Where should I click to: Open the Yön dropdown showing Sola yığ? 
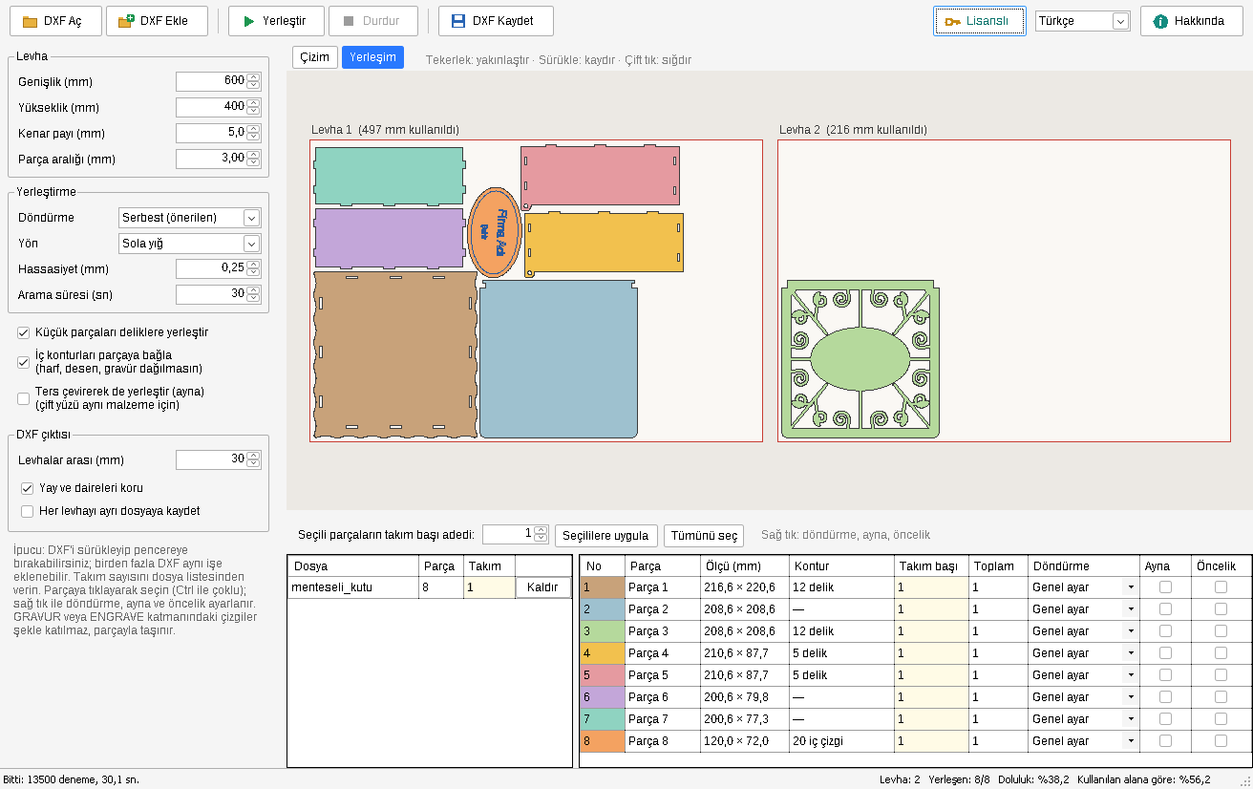click(x=190, y=244)
